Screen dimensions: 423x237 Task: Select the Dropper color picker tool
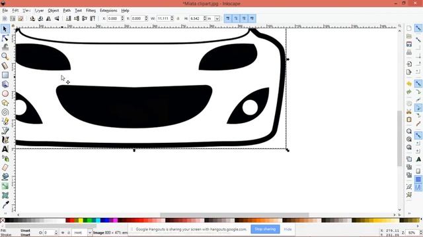coord(5,205)
